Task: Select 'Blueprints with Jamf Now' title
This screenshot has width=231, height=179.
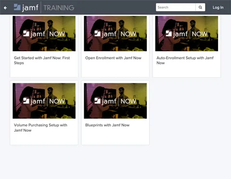Action: pyautogui.click(x=107, y=125)
